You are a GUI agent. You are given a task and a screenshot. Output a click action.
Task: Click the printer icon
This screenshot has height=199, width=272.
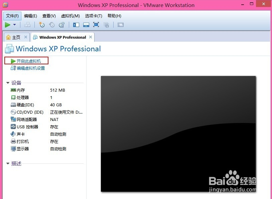click(x=13, y=141)
